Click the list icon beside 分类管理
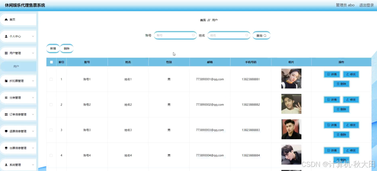The image size is (377, 171). tap(6, 98)
